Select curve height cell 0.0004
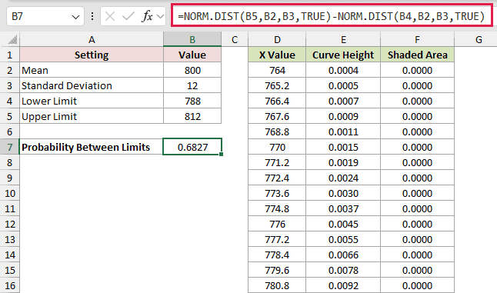This screenshot has width=497, height=293. tap(343, 70)
